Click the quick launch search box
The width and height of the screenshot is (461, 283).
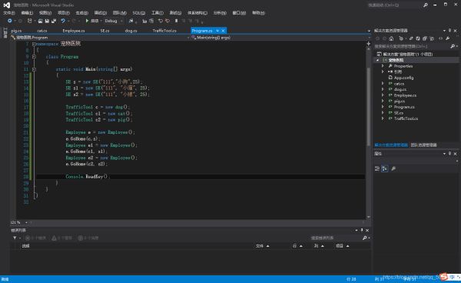tap(395, 5)
